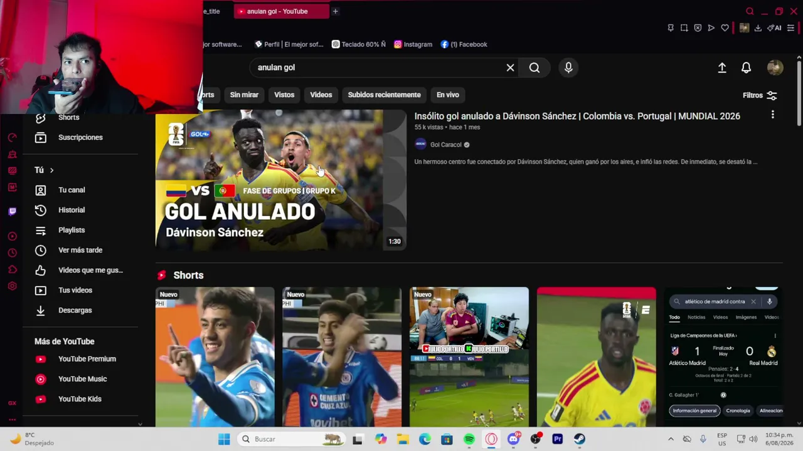803x451 pixels.
Task: Open the Filtros search filters
Action: point(760,95)
